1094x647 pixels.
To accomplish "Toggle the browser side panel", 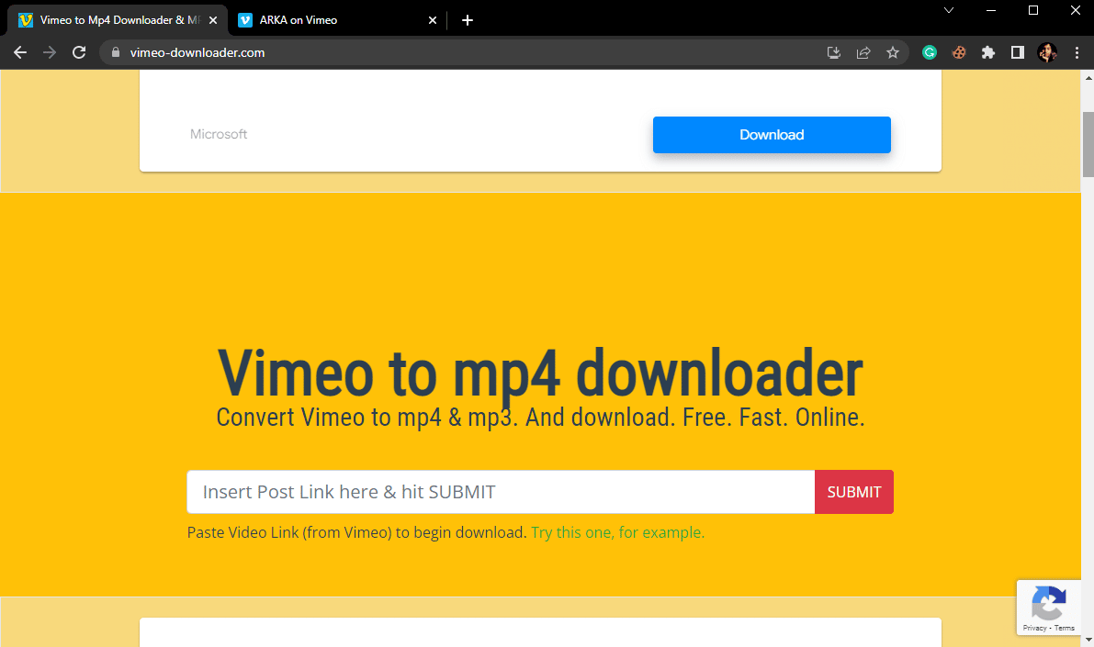I will pos(1017,52).
